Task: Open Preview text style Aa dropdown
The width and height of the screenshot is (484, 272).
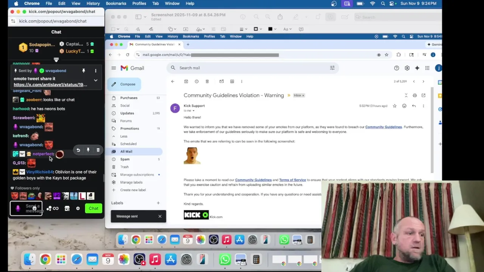Action: click(x=287, y=29)
